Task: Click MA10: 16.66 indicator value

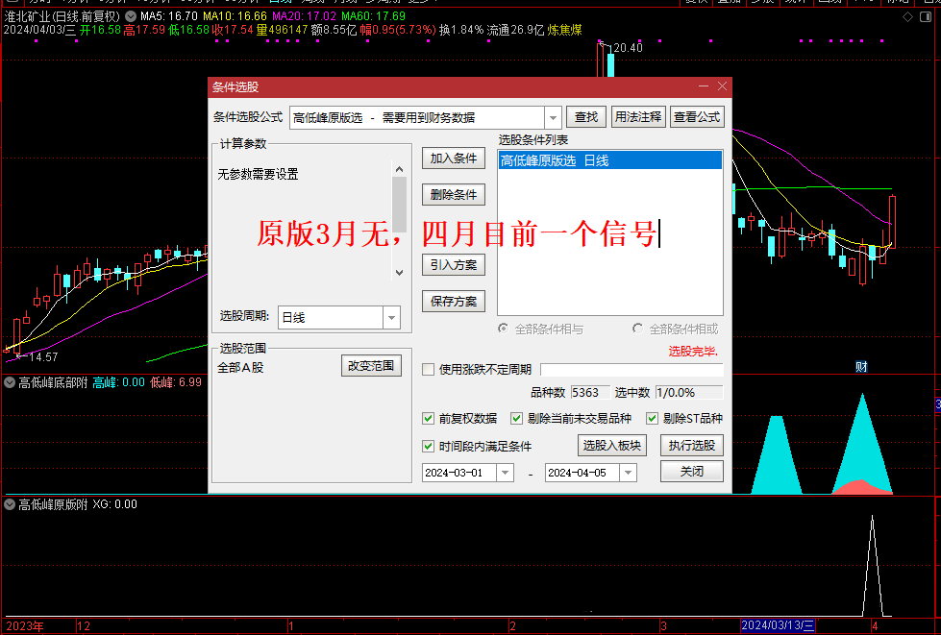Action: (235, 16)
